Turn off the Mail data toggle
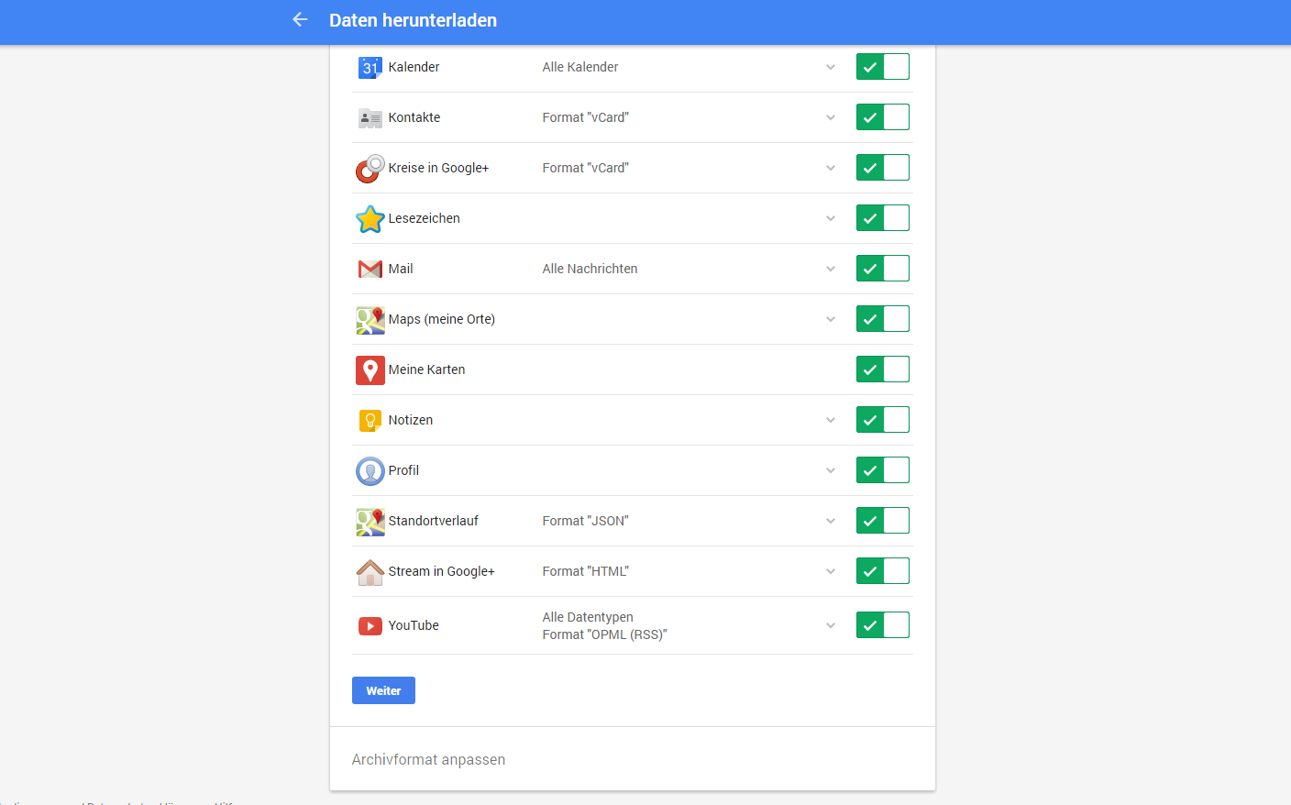 pyautogui.click(x=882, y=269)
